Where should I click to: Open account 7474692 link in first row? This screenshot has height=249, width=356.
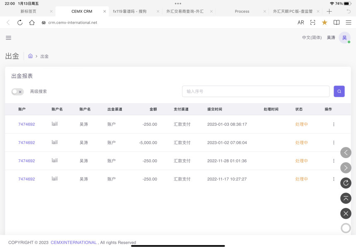(27, 124)
